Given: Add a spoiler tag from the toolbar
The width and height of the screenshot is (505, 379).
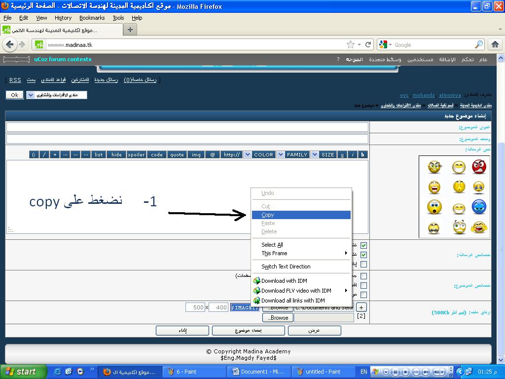Looking at the screenshot, I should tap(136, 154).
